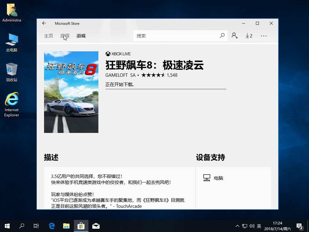Click the description line starting with 3.5亿用户
This screenshot has height=232, width=309.
click(x=87, y=176)
